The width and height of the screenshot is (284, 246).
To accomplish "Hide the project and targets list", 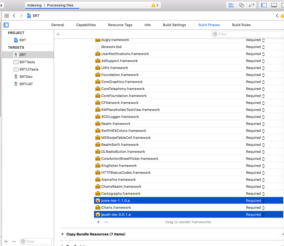I will click(x=6, y=25).
